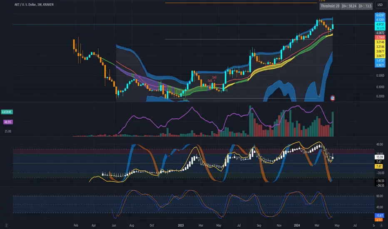Click the 25.00 volume pane tick

click(8, 131)
